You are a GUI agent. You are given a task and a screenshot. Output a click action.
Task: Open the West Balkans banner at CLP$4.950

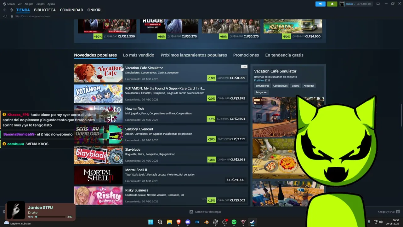(293, 26)
